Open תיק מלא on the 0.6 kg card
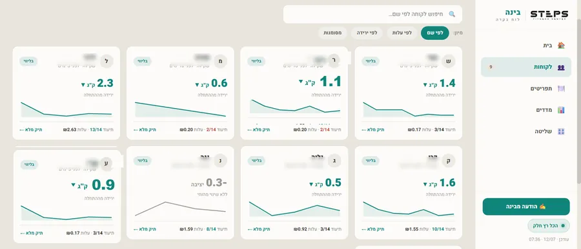 coord(145,130)
